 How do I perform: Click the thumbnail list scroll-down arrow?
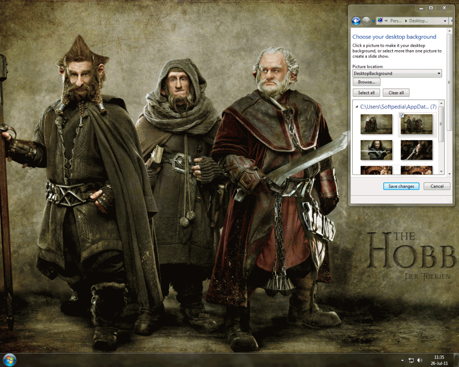441,172
